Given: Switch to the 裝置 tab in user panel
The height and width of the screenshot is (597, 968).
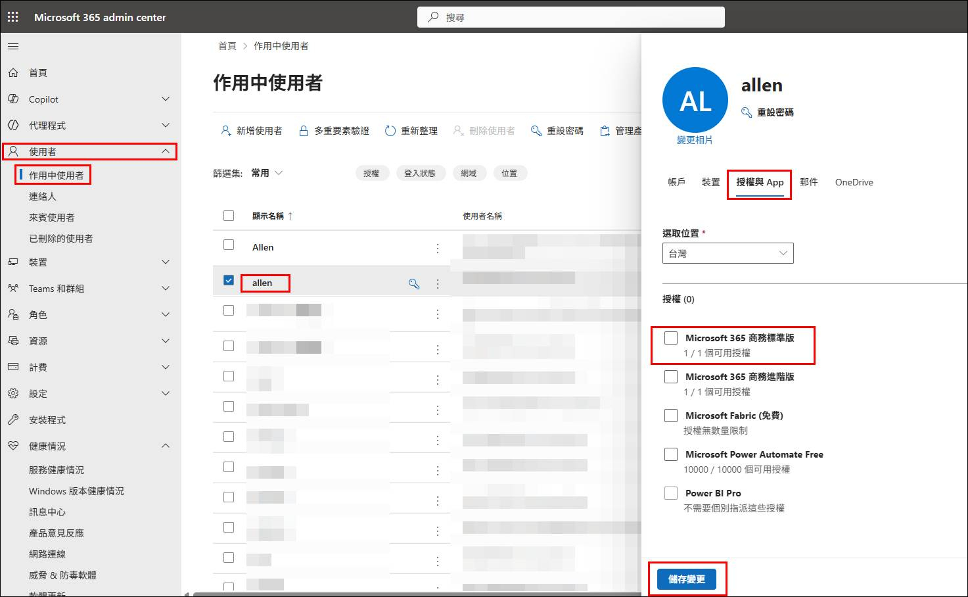Looking at the screenshot, I should point(711,182).
